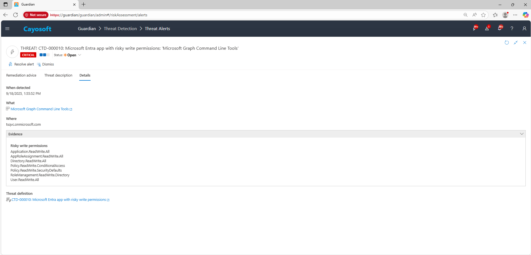The height and width of the screenshot is (255, 531).
Task: Dismiss the threat alert
Action: click(x=45, y=64)
